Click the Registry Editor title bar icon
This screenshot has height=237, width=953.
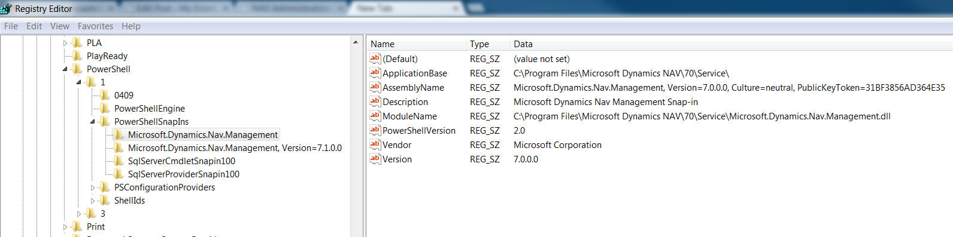click(6, 8)
